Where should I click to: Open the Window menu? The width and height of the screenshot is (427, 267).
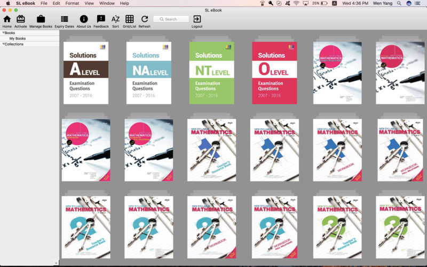point(107,3)
